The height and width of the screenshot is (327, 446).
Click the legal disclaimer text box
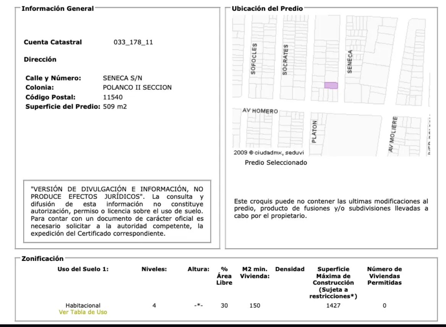pyautogui.click(x=117, y=211)
